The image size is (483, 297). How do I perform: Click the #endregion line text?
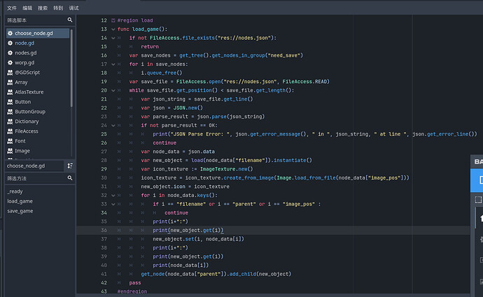click(132, 291)
